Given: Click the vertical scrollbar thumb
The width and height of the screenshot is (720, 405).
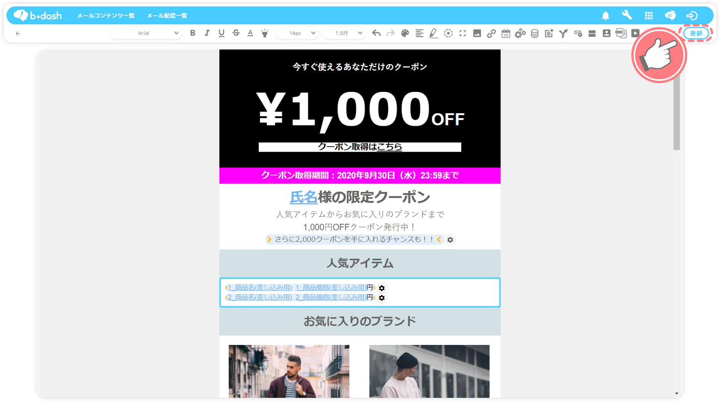Looking at the screenshot, I should coord(677,110).
